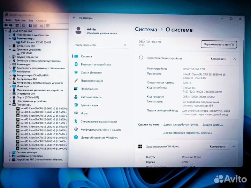Image resolution: width=251 pixels, height=188 pixels.
Task: Click the blue help icon in Device Manager toolbar
Action: [30, 25]
